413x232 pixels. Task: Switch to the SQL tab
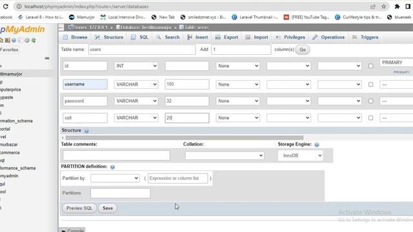[139, 37]
